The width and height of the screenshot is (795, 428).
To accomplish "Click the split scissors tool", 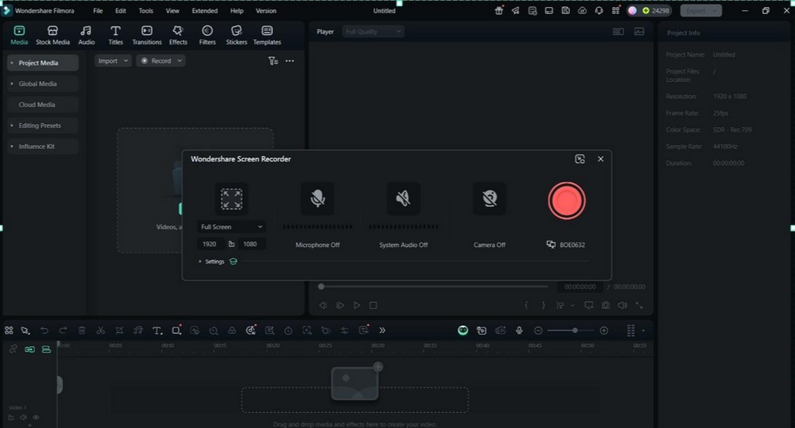I will [x=101, y=331].
